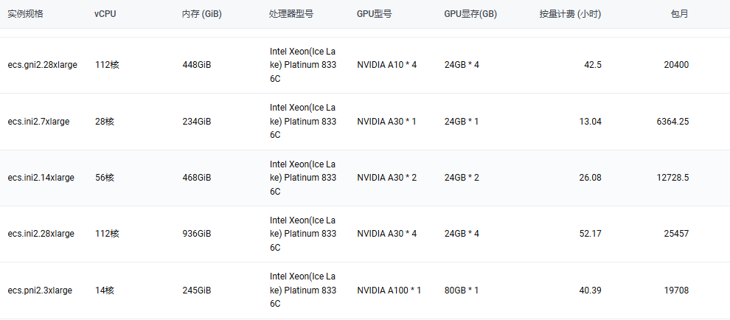Click the 包月 column header

(679, 14)
